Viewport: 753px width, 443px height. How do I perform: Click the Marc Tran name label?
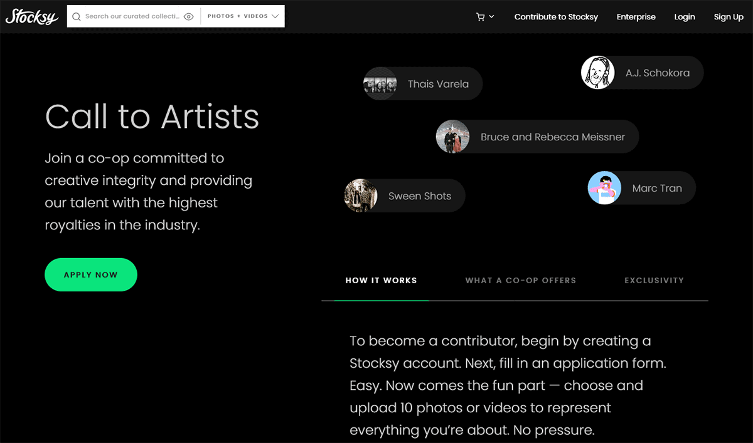coord(657,188)
